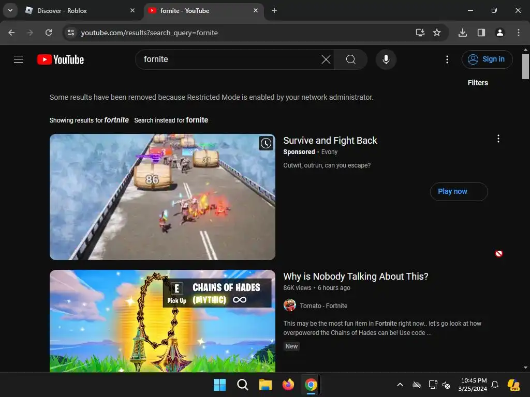Open network status tray icon
This screenshot has height=397, width=530.
(x=433, y=385)
